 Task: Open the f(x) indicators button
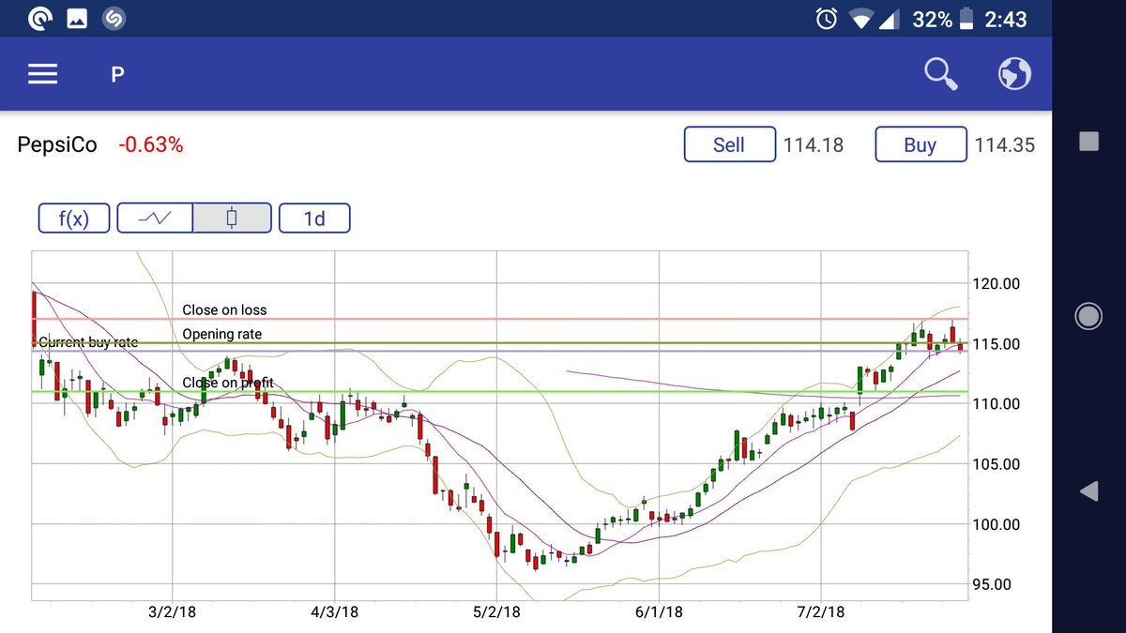tap(73, 219)
